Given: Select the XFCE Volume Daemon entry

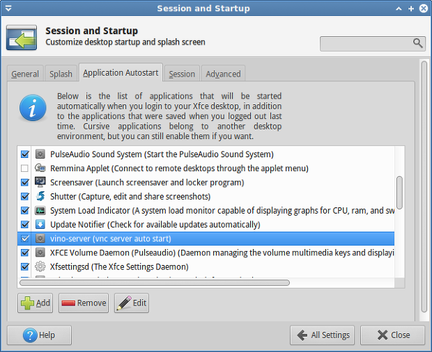Looking at the screenshot, I should (x=206, y=253).
